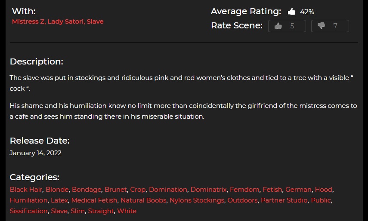Select the White category link

[127, 211]
